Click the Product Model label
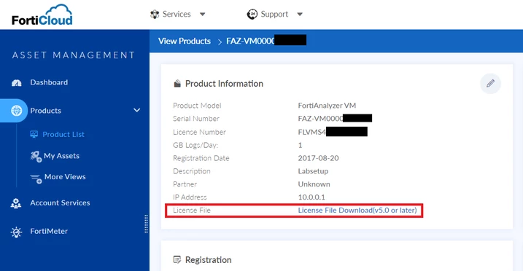Viewport: 523px width, 271px height. 197,106
